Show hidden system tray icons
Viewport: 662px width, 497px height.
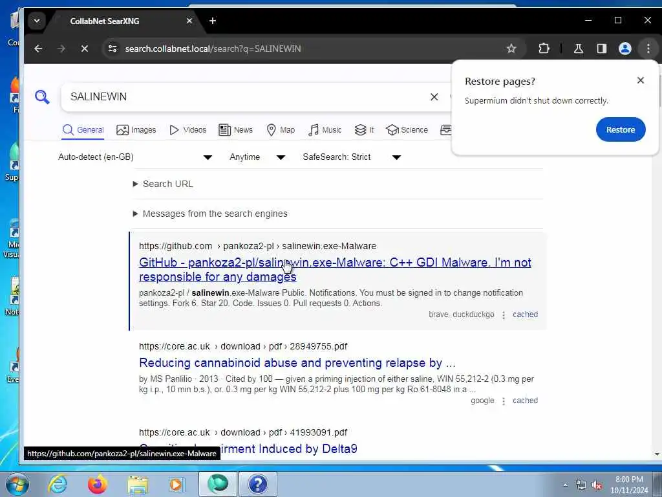566,485
